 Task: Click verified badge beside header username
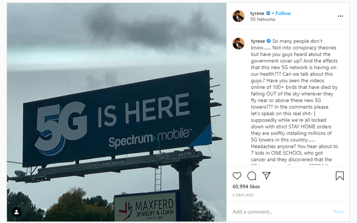coord(268,13)
